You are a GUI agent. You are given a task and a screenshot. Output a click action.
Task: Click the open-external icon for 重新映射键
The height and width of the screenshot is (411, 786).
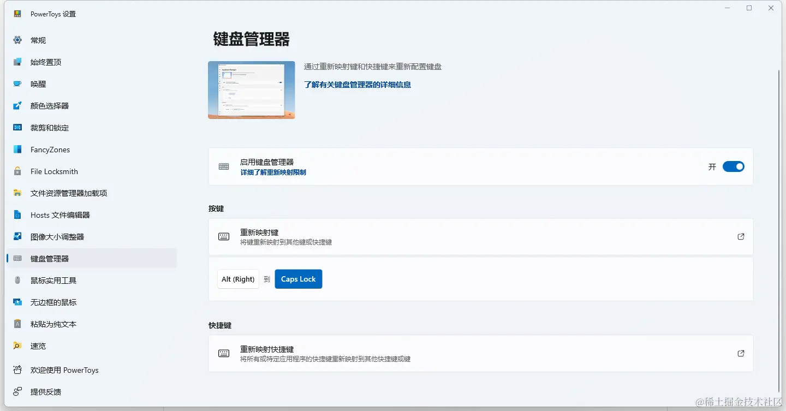(x=741, y=237)
